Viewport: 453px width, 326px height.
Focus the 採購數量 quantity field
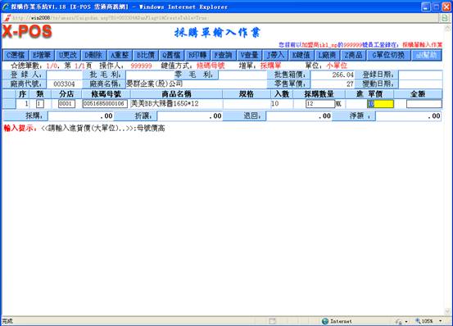(x=319, y=104)
